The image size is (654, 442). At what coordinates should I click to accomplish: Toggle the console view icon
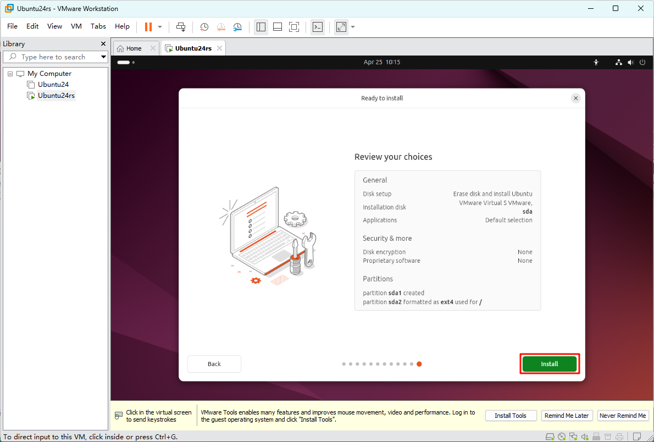318,27
